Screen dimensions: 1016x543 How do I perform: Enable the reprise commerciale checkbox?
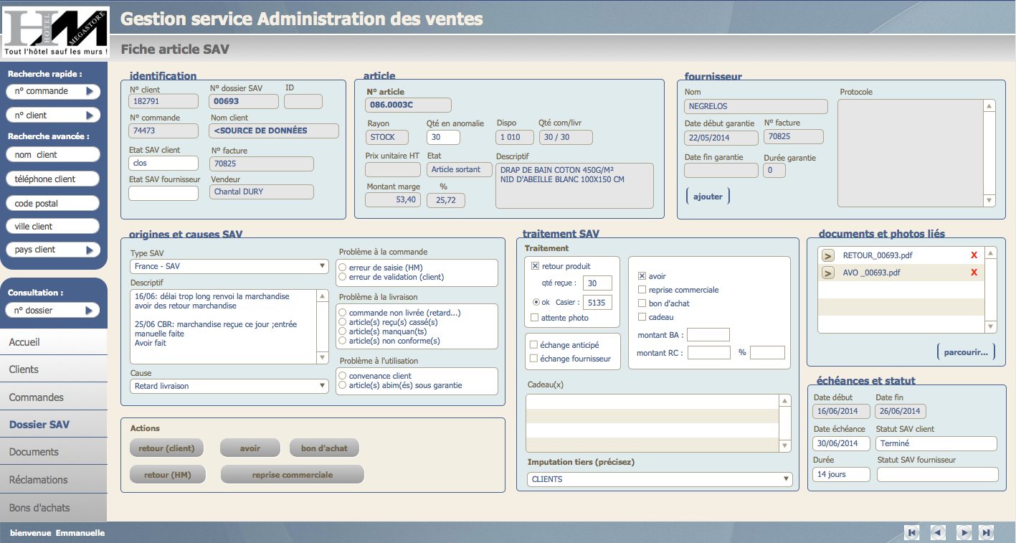[x=642, y=290]
